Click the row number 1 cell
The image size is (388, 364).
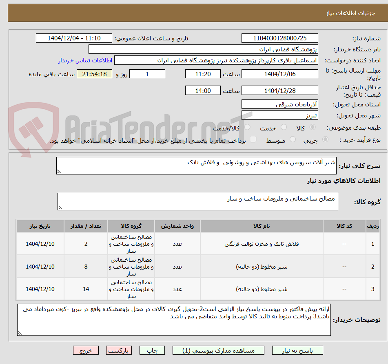[372, 244]
